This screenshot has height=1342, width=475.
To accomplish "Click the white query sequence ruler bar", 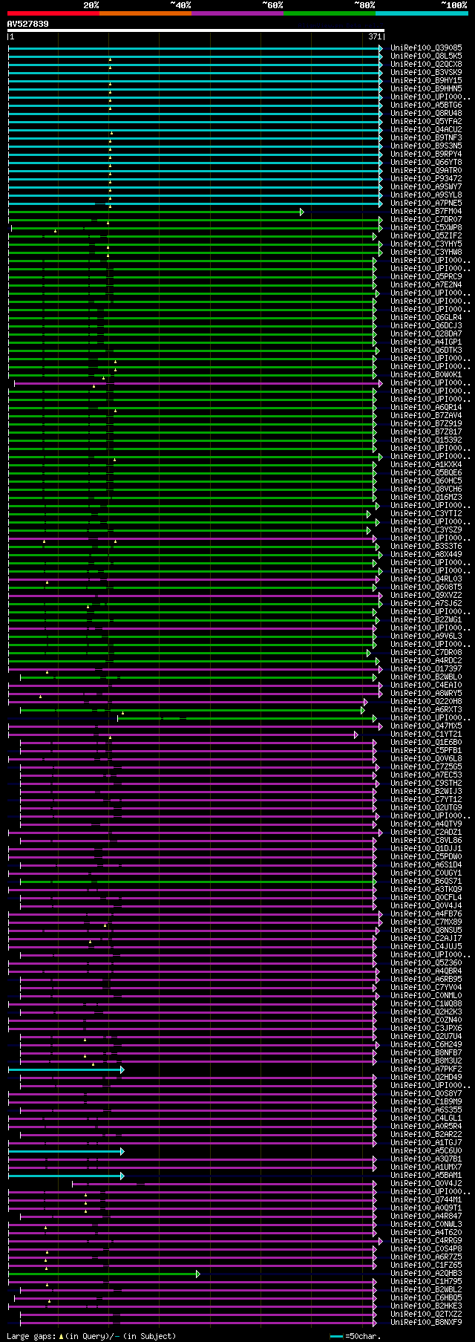I will (196, 30).
